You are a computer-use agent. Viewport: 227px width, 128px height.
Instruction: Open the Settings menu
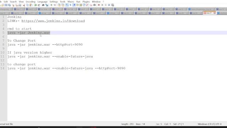[54, 1]
